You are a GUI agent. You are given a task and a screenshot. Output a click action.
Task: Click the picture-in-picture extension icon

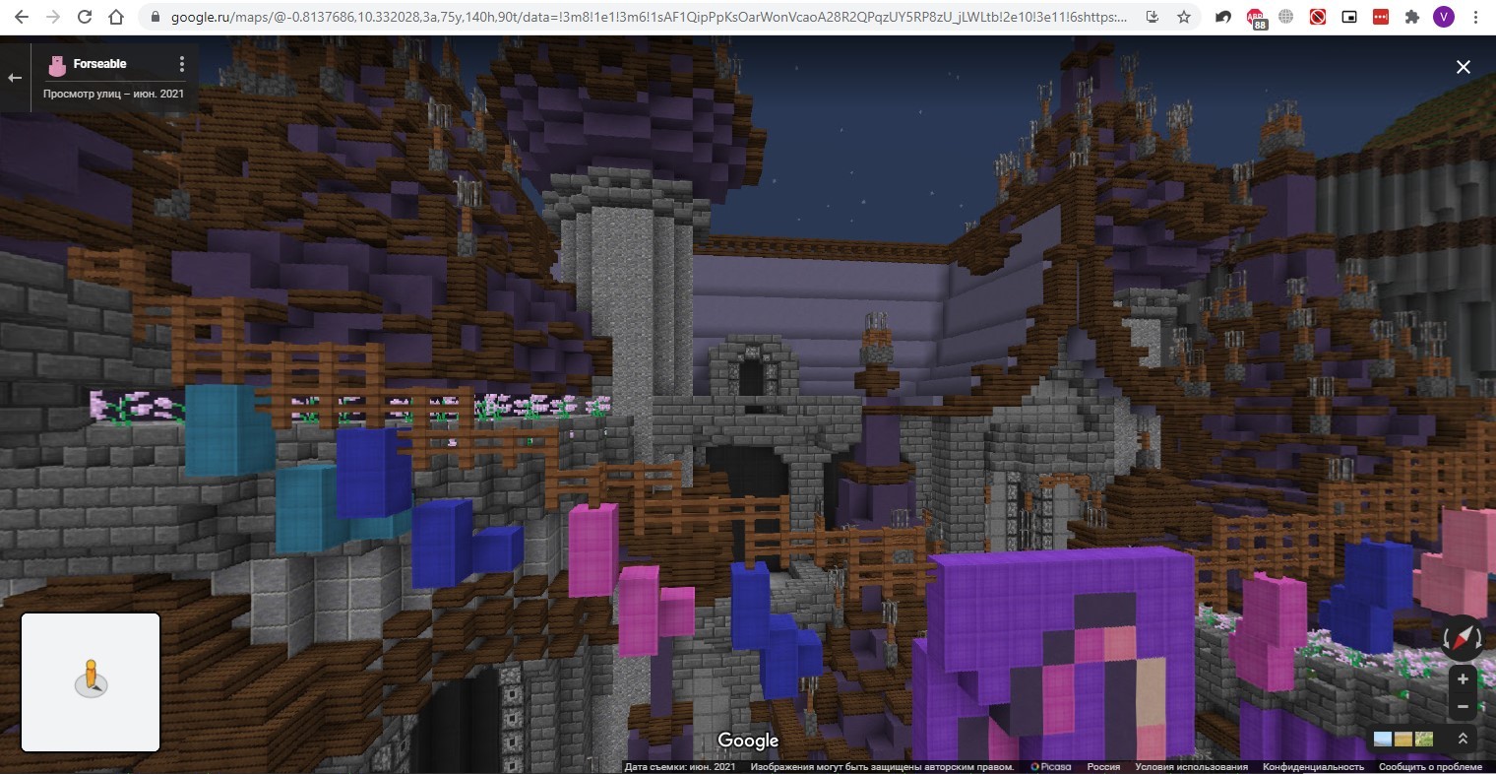[1349, 18]
